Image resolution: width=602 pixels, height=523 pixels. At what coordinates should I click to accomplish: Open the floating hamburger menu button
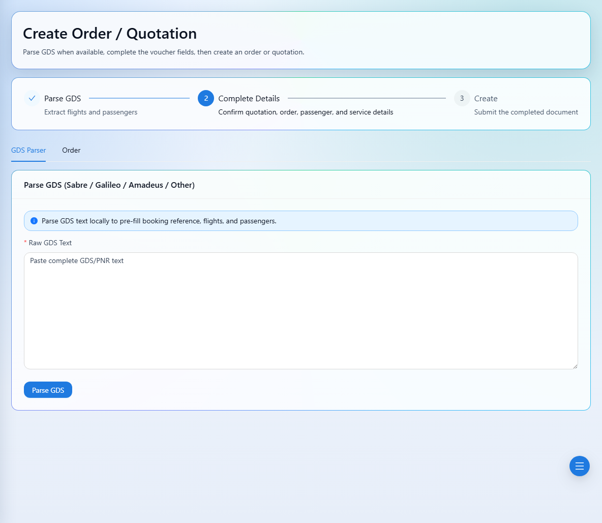tap(579, 466)
